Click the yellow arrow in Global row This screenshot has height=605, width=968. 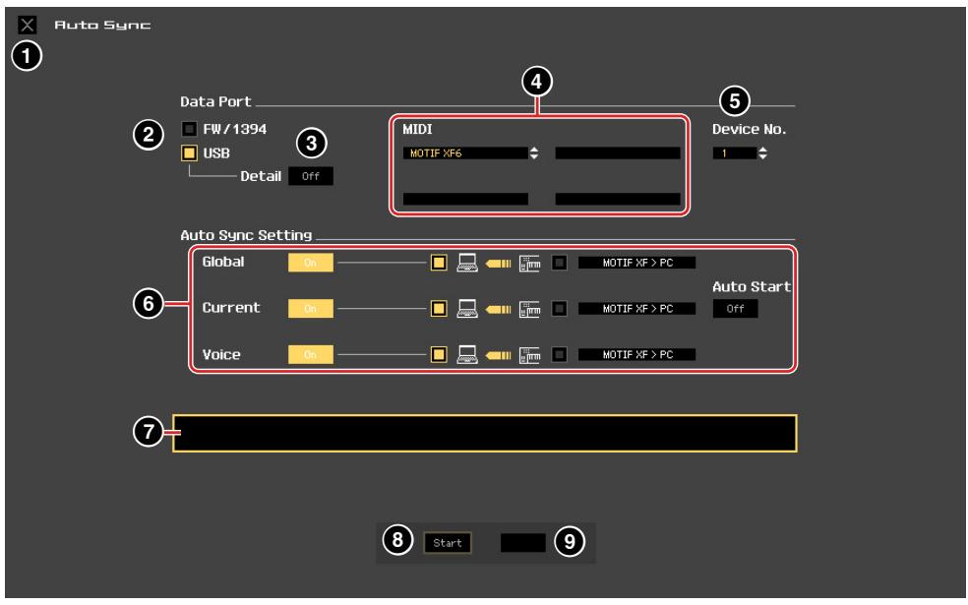point(498,264)
